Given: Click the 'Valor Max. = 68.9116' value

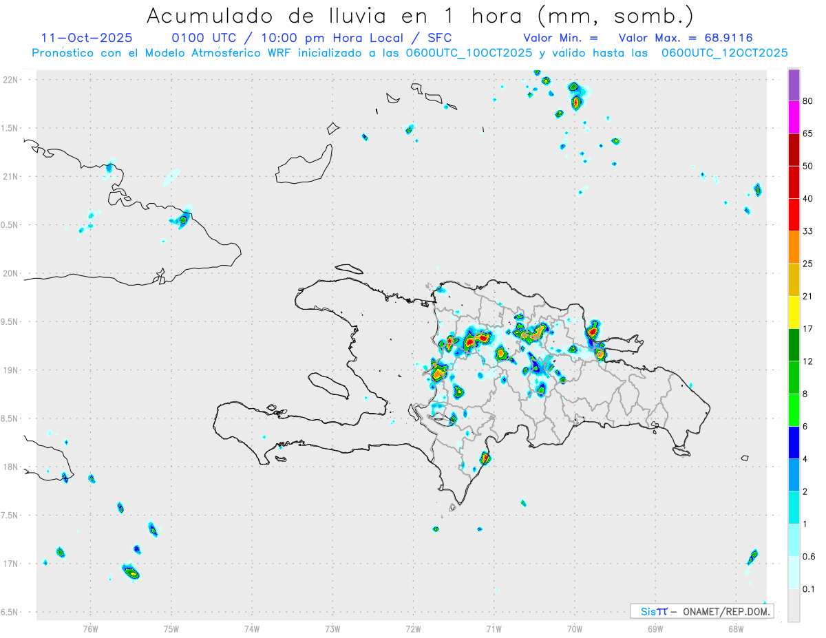Looking at the screenshot, I should (x=686, y=38).
